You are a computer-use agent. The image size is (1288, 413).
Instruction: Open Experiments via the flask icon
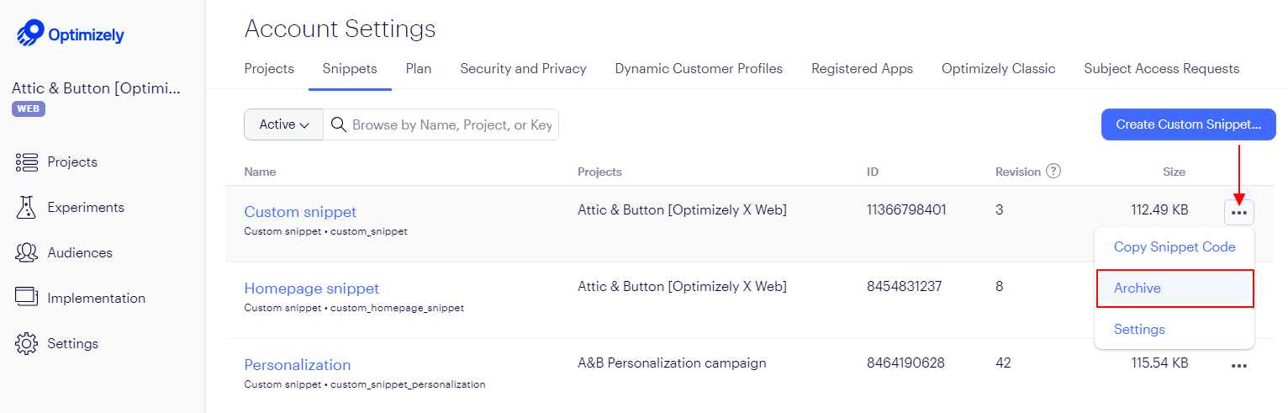coord(27,207)
